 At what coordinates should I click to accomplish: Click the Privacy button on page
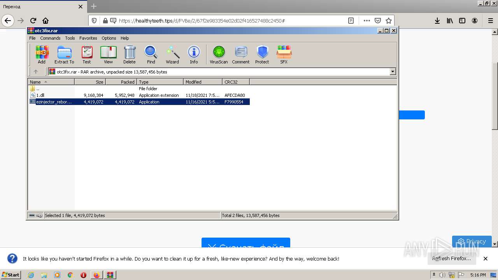472,241
